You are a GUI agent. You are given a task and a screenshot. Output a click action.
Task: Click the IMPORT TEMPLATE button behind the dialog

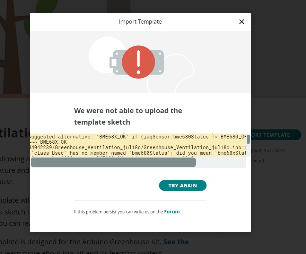tap(276, 135)
